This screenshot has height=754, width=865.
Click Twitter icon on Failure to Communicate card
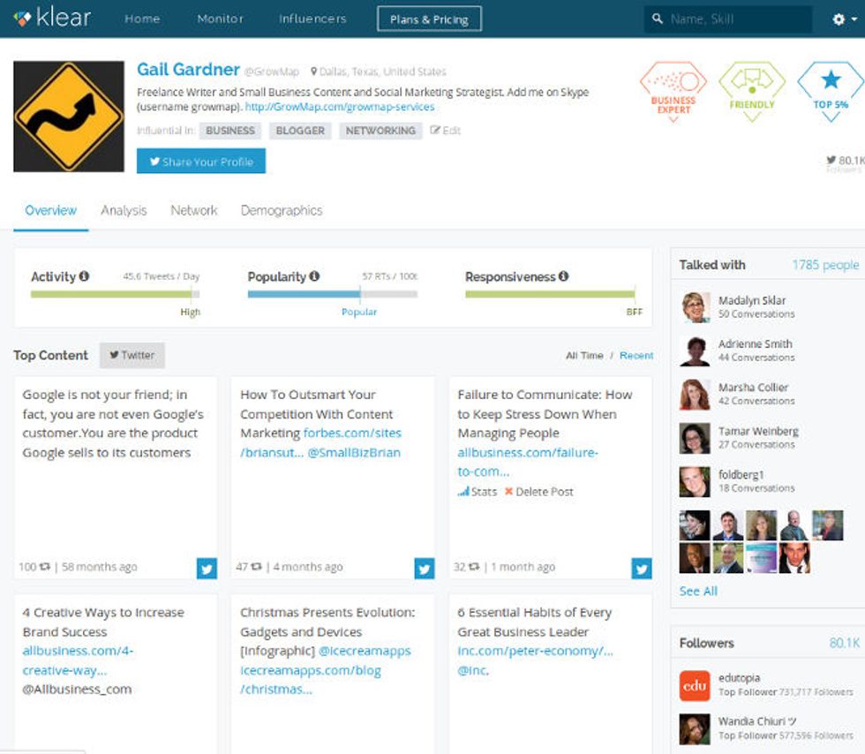tap(642, 568)
